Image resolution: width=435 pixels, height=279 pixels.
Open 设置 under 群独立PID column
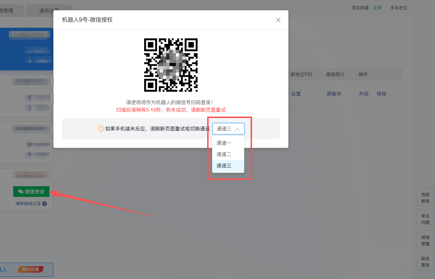coord(296,94)
